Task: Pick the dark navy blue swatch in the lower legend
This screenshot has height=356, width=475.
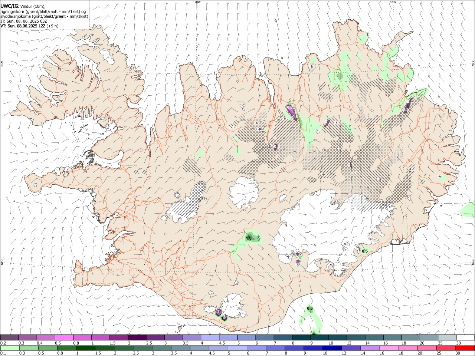Action: (x=331, y=348)
